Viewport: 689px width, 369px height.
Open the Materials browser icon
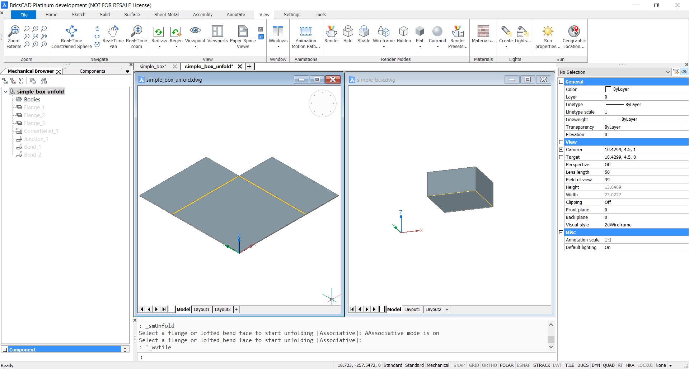click(x=483, y=32)
